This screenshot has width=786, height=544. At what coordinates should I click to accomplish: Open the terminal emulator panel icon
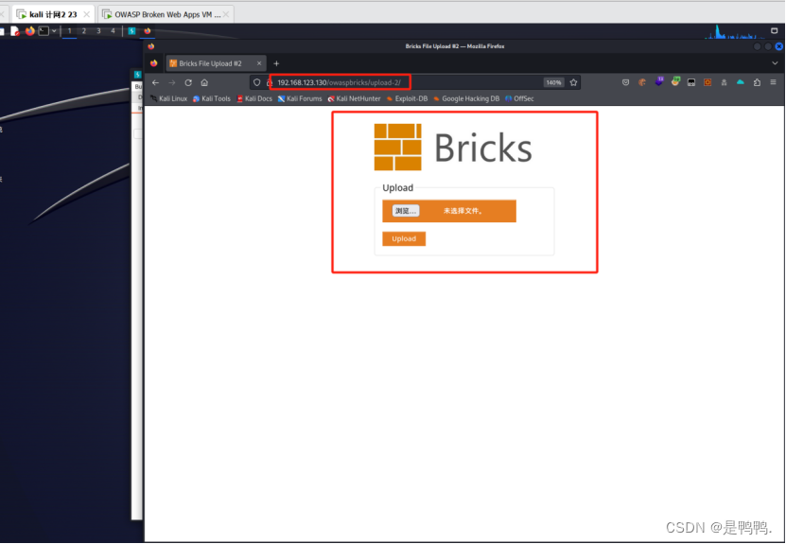44,31
